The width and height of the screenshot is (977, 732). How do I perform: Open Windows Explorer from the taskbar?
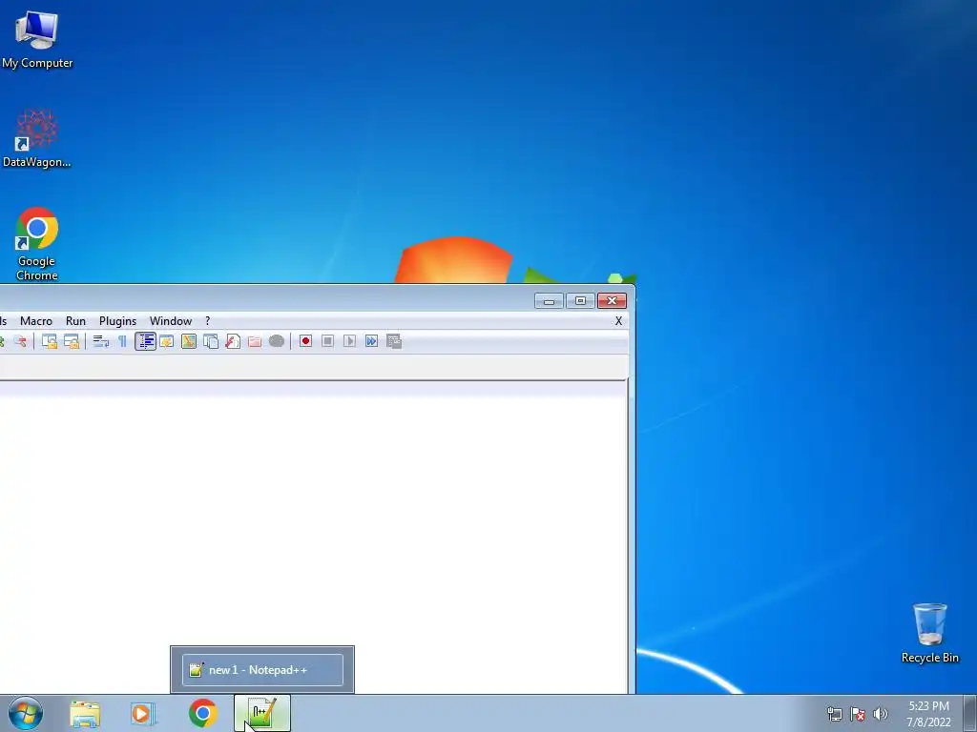(85, 713)
